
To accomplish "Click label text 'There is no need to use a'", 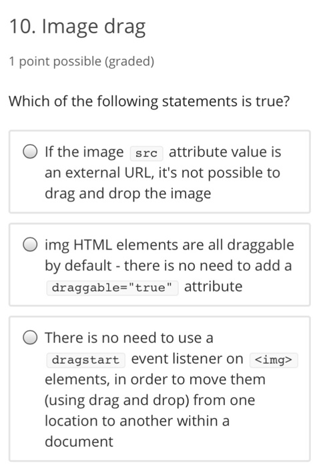I will point(129,338).
